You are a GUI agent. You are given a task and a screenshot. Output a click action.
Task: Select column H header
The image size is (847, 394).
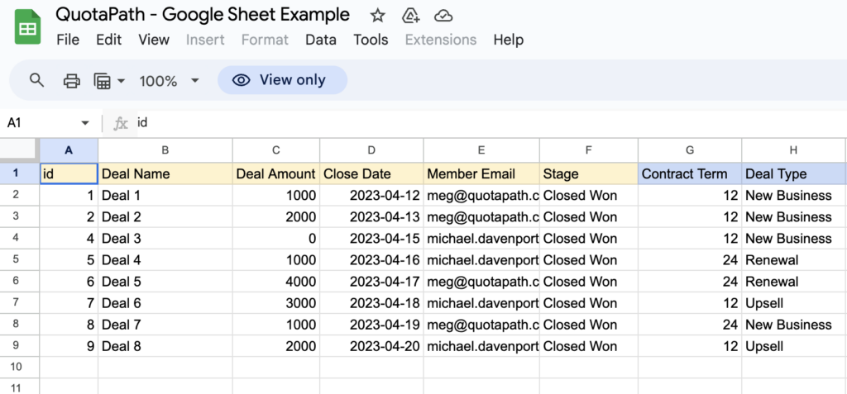793,150
